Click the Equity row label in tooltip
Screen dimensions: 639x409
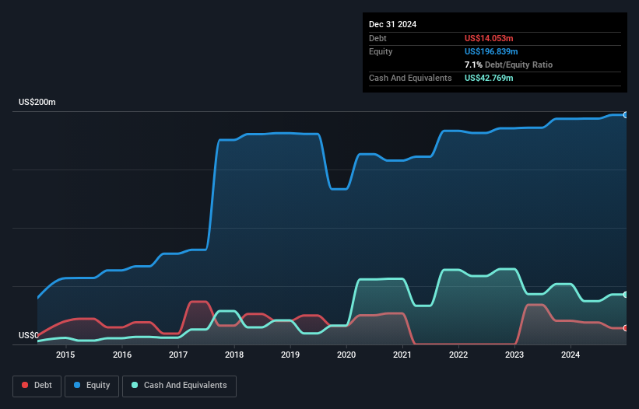point(381,51)
